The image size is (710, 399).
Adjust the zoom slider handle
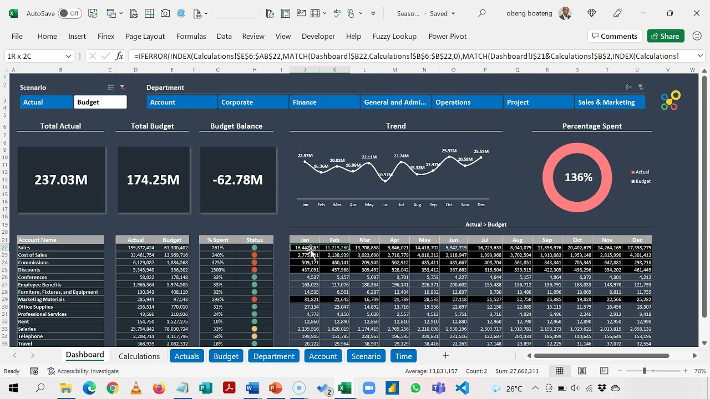click(x=645, y=371)
